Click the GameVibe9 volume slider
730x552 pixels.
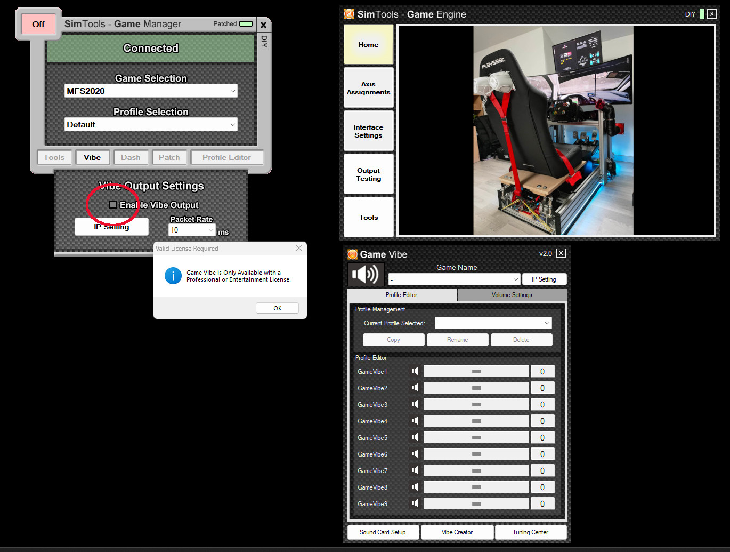coord(476,503)
